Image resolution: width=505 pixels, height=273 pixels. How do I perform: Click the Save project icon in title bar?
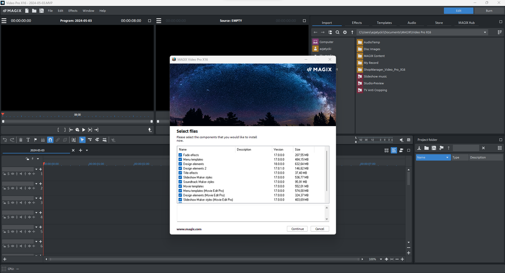tap(41, 11)
